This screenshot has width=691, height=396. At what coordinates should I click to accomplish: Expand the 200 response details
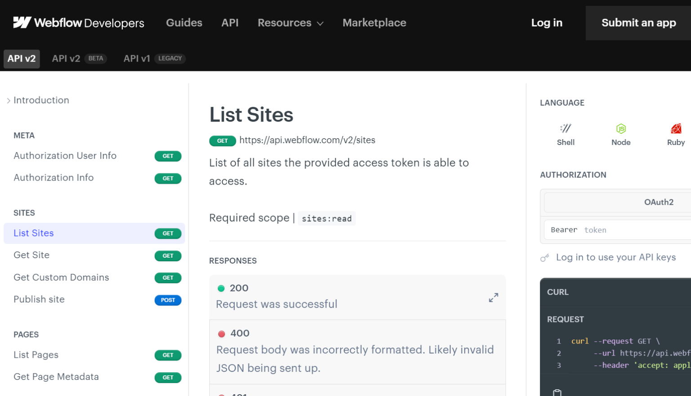(494, 298)
